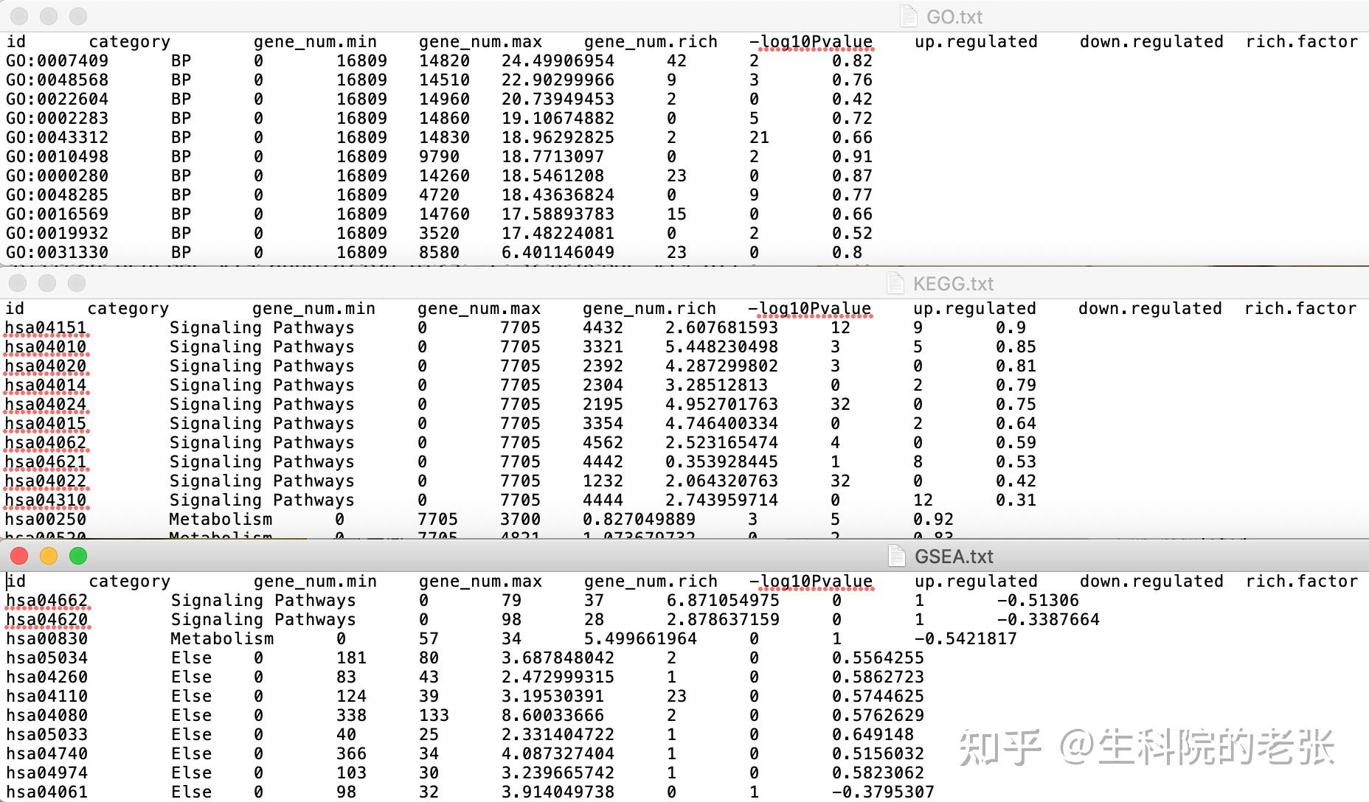Close the inactive KEGG.txt window

point(18,283)
